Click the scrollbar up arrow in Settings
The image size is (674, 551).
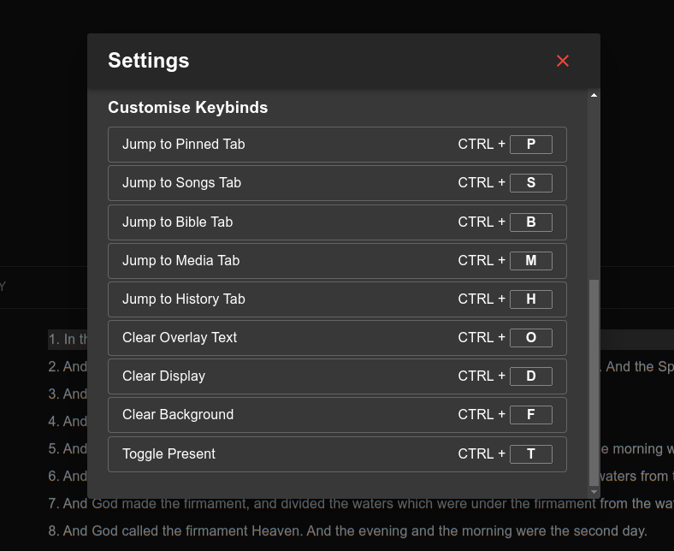click(594, 95)
